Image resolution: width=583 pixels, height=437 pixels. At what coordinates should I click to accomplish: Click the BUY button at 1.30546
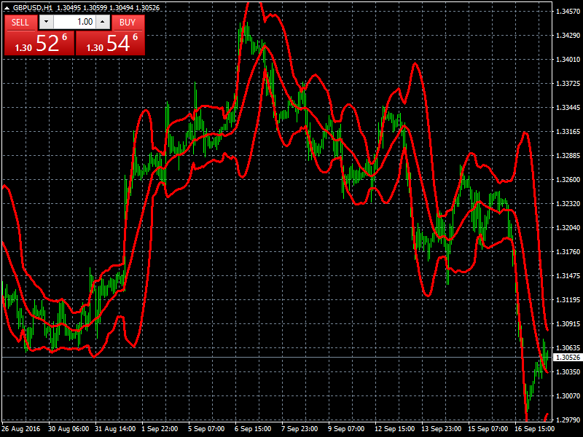click(128, 23)
